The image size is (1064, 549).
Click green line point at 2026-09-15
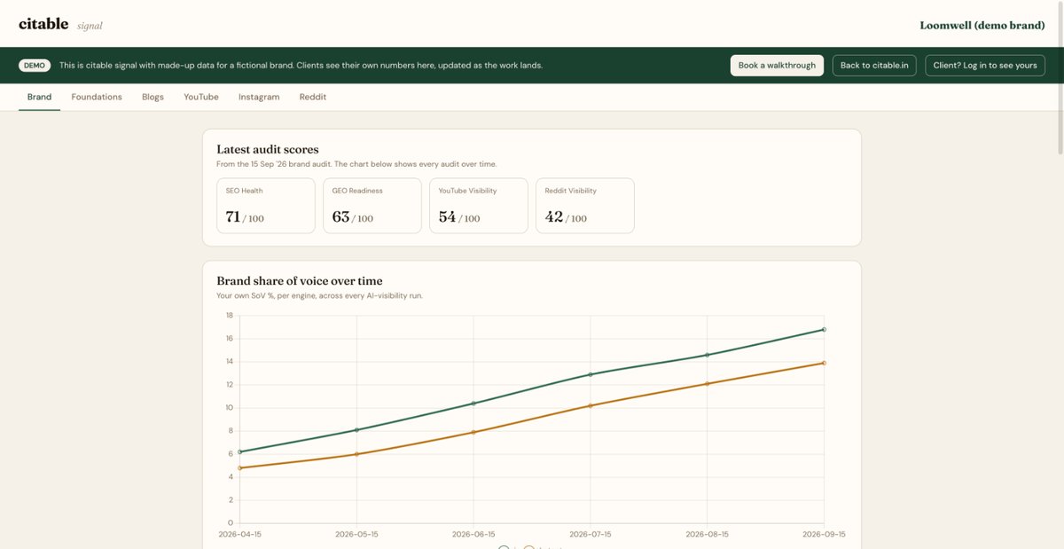(x=824, y=329)
